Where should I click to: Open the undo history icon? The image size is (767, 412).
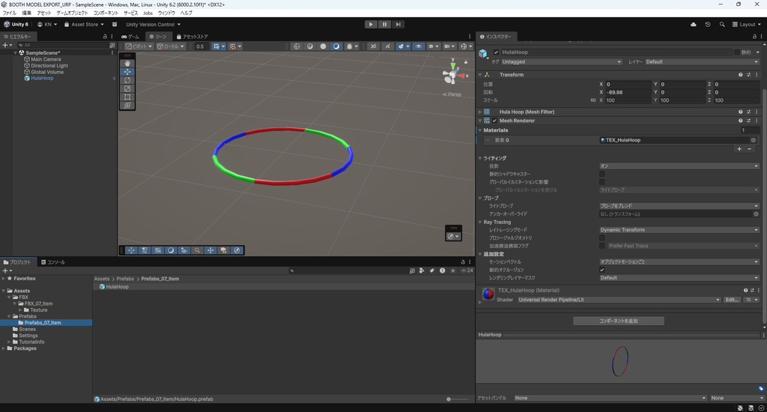coord(707,24)
